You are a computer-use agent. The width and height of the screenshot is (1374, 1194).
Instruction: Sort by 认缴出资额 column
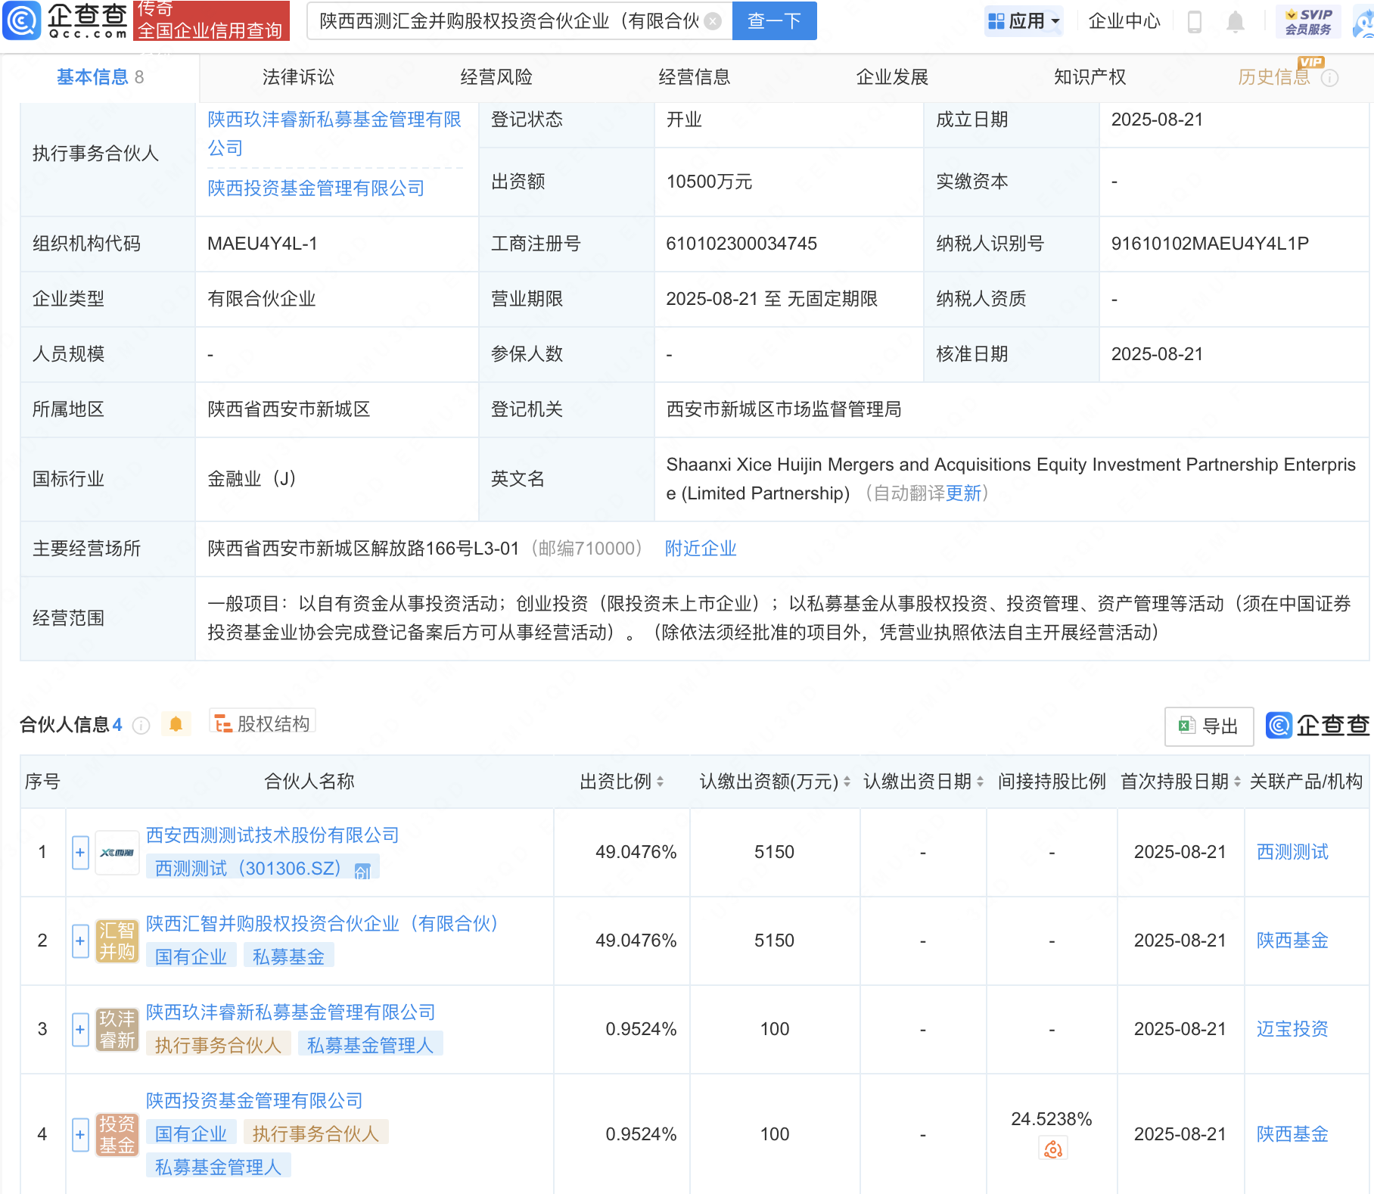point(847,782)
